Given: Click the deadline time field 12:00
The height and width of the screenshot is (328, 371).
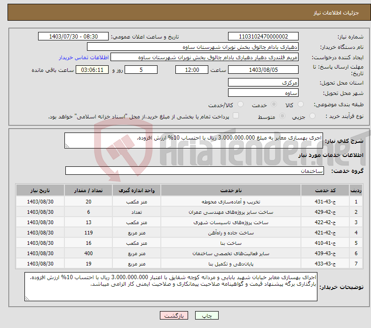Looking at the screenshot, I should (x=192, y=70).
